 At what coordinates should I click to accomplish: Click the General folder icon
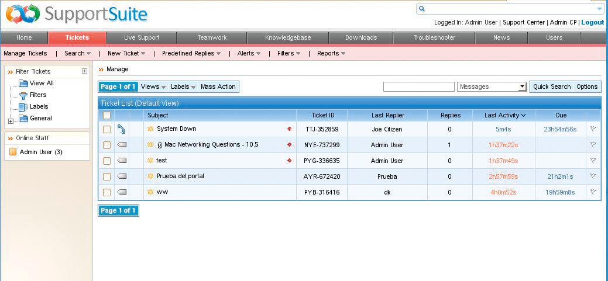point(23,118)
